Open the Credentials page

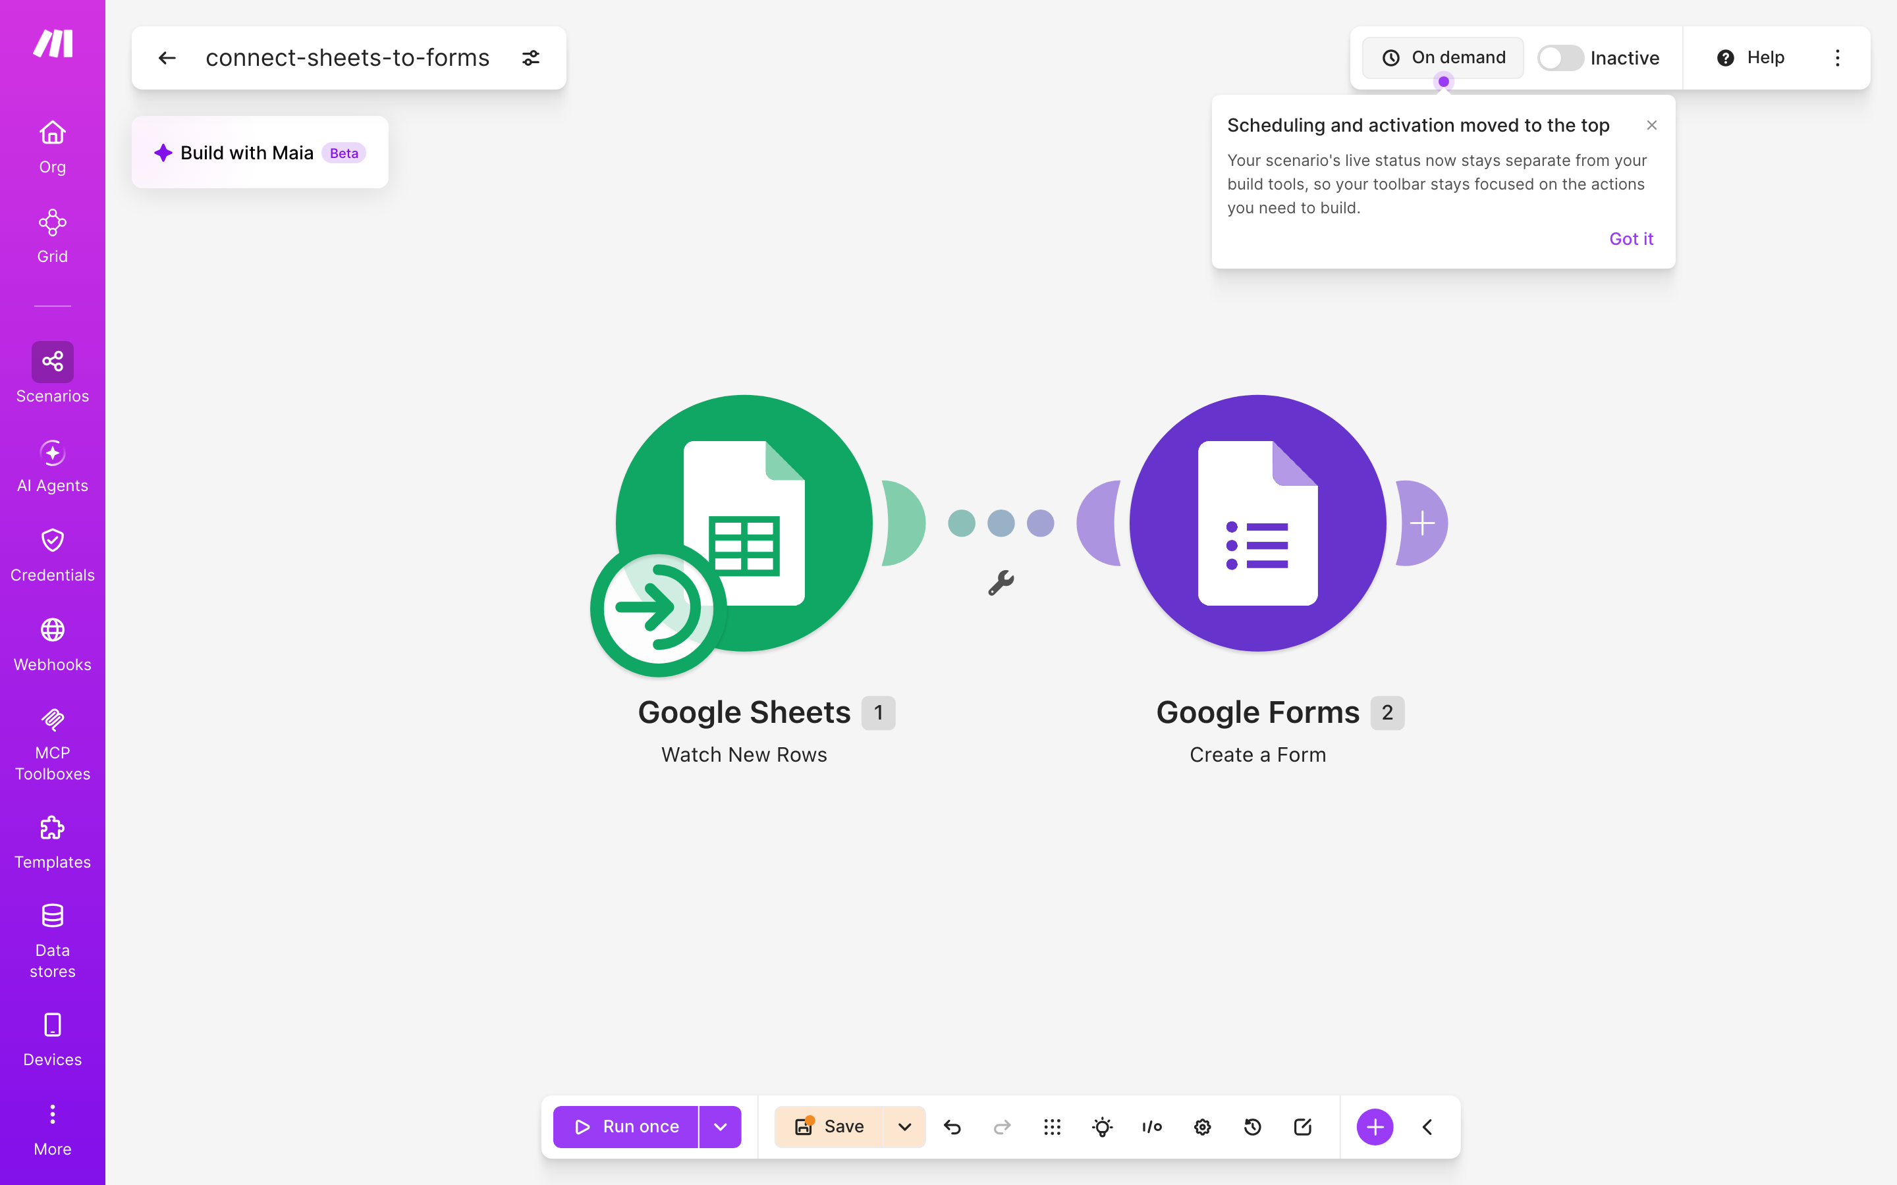(x=53, y=556)
